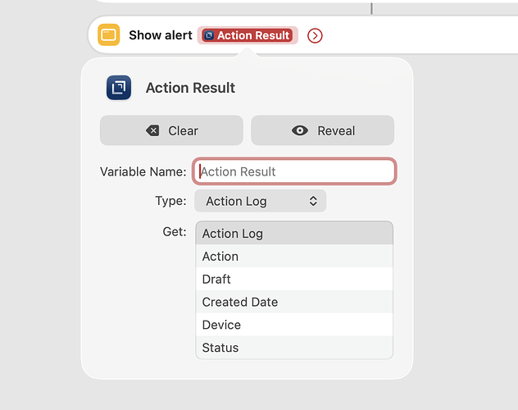Click the eye icon on the Reveal button
This screenshot has height=410, width=518.
(x=300, y=130)
